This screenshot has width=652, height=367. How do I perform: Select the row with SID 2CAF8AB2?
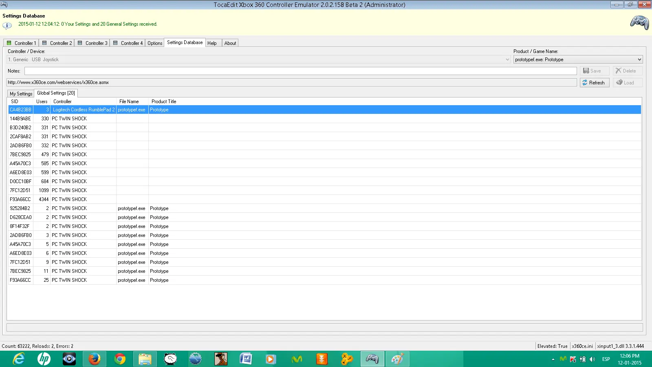[324, 137]
